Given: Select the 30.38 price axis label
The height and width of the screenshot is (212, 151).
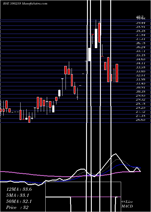Looking at the screenshot, I should [140, 91].
